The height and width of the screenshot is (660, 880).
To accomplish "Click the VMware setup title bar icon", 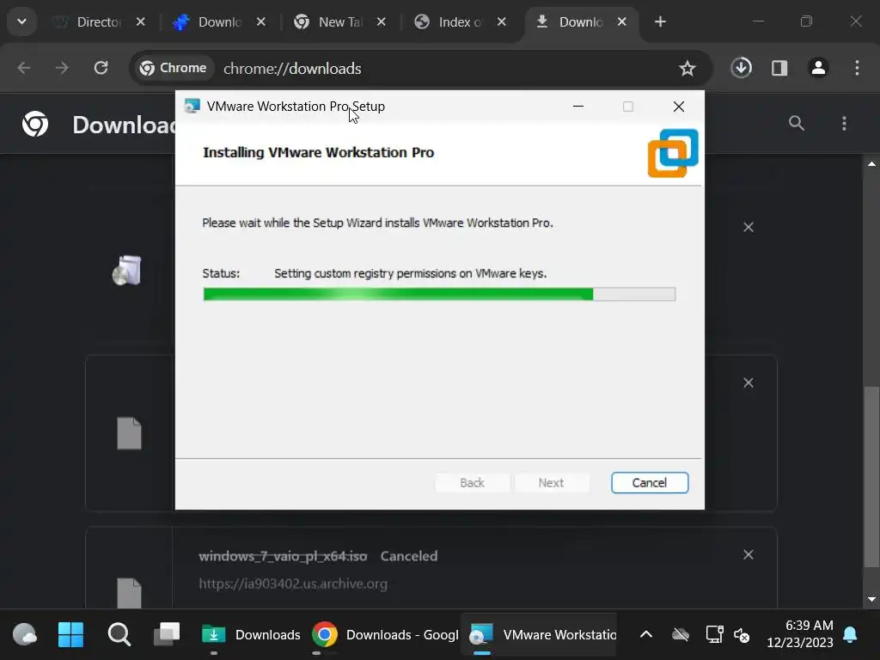I will 192,106.
